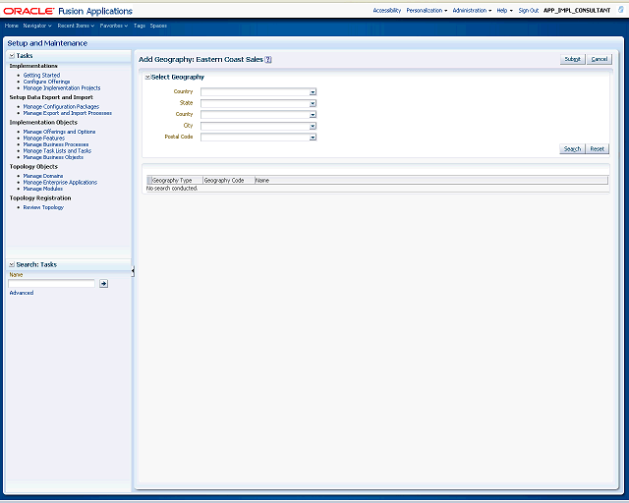
Task: Open the Country dropdown
Action: pyautogui.click(x=313, y=92)
